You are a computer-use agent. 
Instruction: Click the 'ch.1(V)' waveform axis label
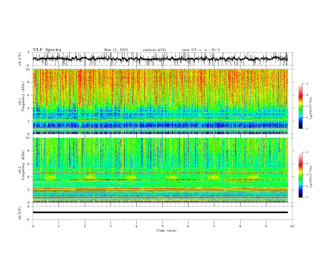pos(20,59)
